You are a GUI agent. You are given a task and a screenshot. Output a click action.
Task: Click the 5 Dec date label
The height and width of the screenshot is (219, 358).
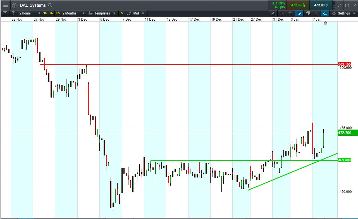[104, 20]
